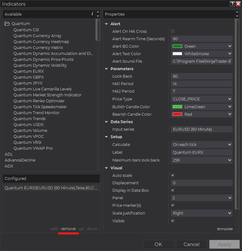This screenshot has width=242, height=251.
Task: Click the green Alert BG Color swatch
Action: pos(177,46)
